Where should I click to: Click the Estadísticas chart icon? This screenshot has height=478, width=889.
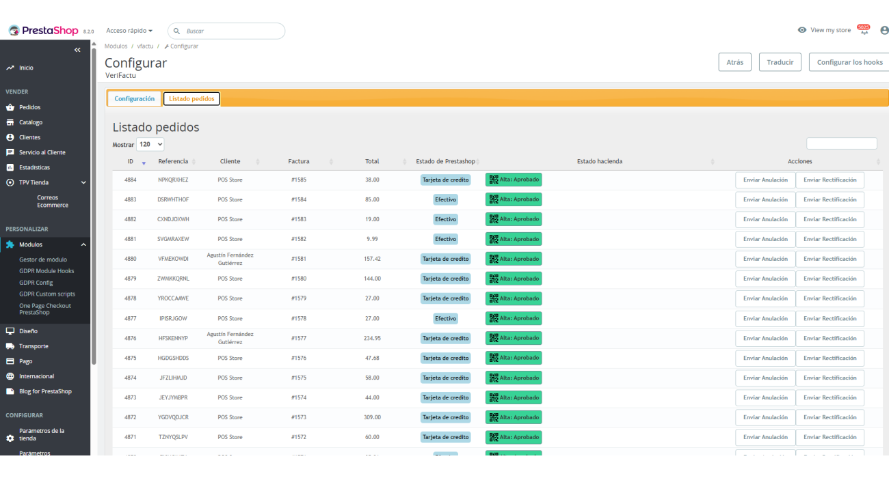point(10,167)
